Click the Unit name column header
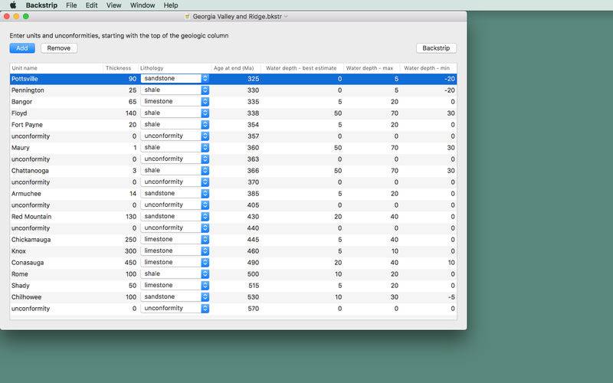613x383 pixels. 56,68
